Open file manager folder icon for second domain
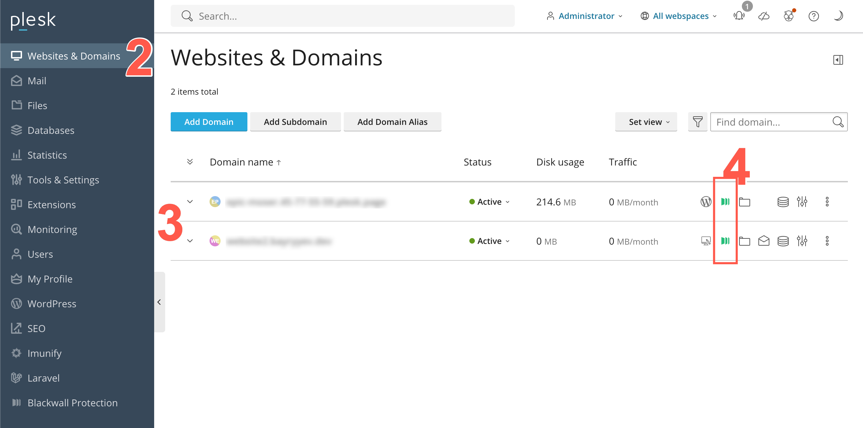This screenshot has width=863, height=428. point(744,241)
